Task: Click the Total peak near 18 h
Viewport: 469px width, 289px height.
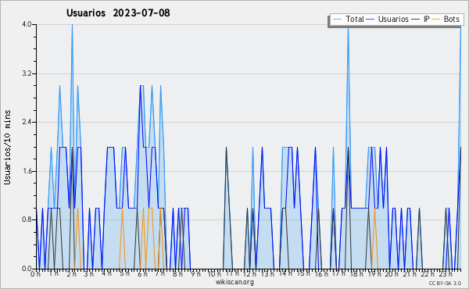Action: point(348,29)
